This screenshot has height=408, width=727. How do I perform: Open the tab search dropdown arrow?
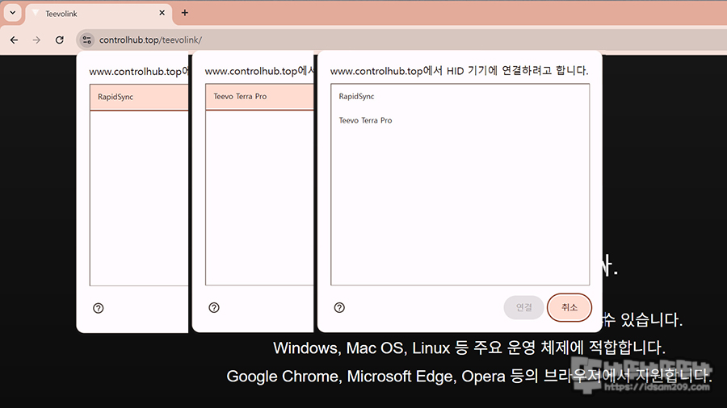pyautogui.click(x=12, y=13)
